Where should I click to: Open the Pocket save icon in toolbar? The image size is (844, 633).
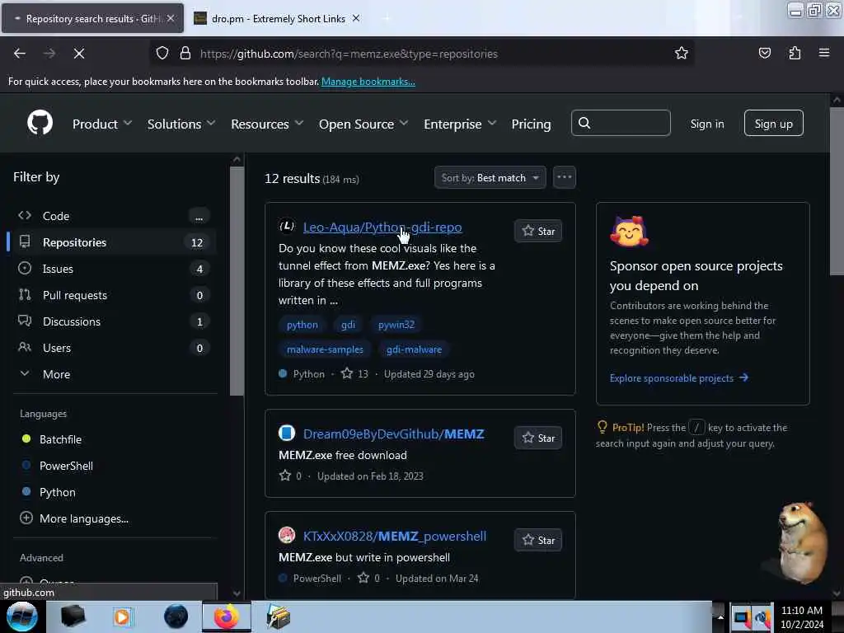click(x=764, y=53)
